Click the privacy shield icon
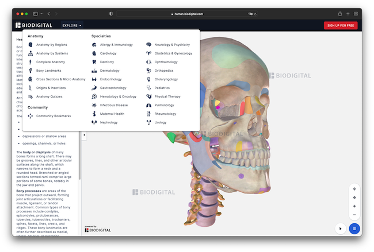The width and height of the screenshot is (374, 252). click(x=111, y=14)
